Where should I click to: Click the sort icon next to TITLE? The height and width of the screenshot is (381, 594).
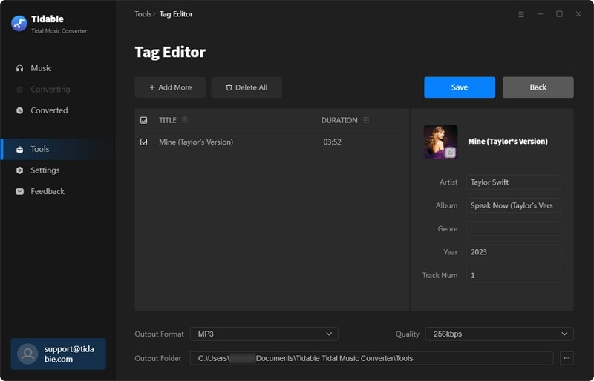[x=185, y=120]
